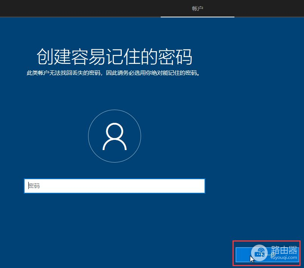The height and width of the screenshot is (268, 304).
Task: Click the shoulders of the user silhouette
Action: [x=114, y=146]
